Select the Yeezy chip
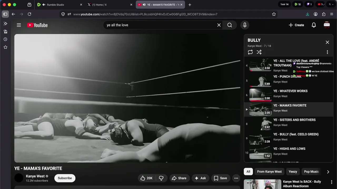The width and height of the screenshot is (337, 189). point(293,172)
